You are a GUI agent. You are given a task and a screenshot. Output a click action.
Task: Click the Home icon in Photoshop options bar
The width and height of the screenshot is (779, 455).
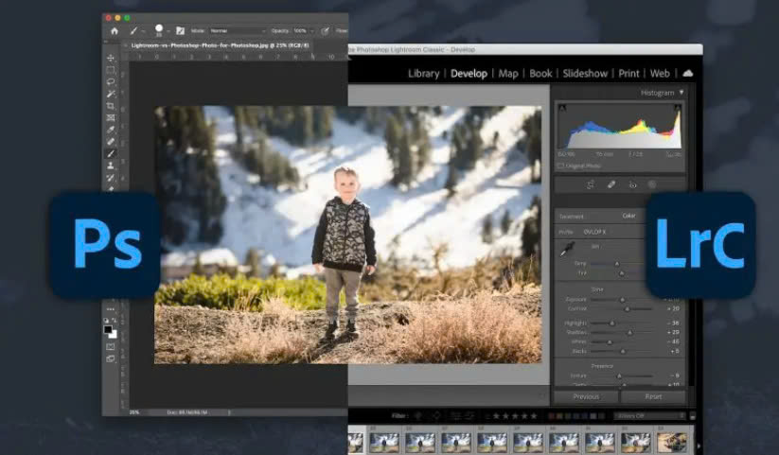115,31
